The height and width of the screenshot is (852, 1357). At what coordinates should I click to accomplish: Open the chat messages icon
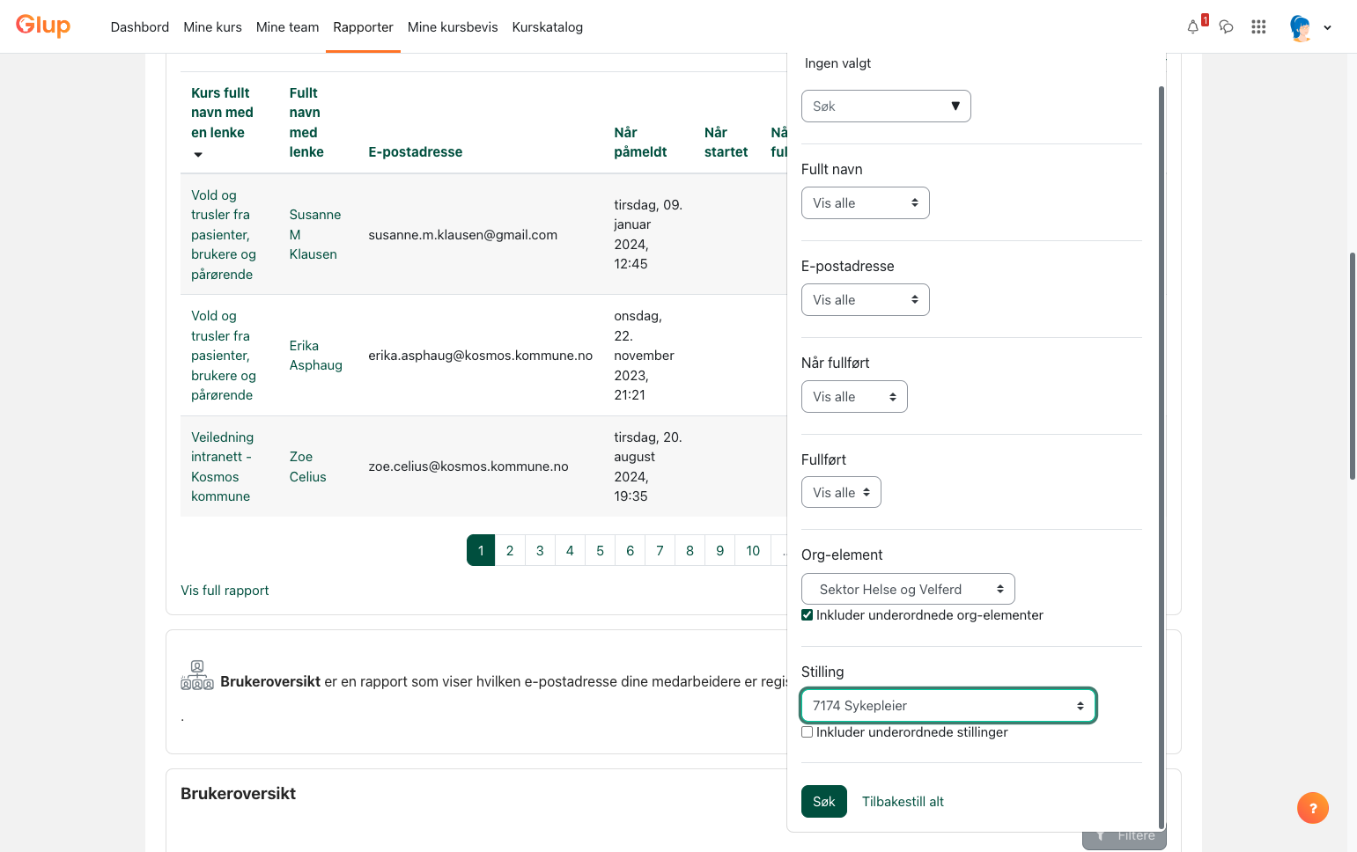(1226, 26)
